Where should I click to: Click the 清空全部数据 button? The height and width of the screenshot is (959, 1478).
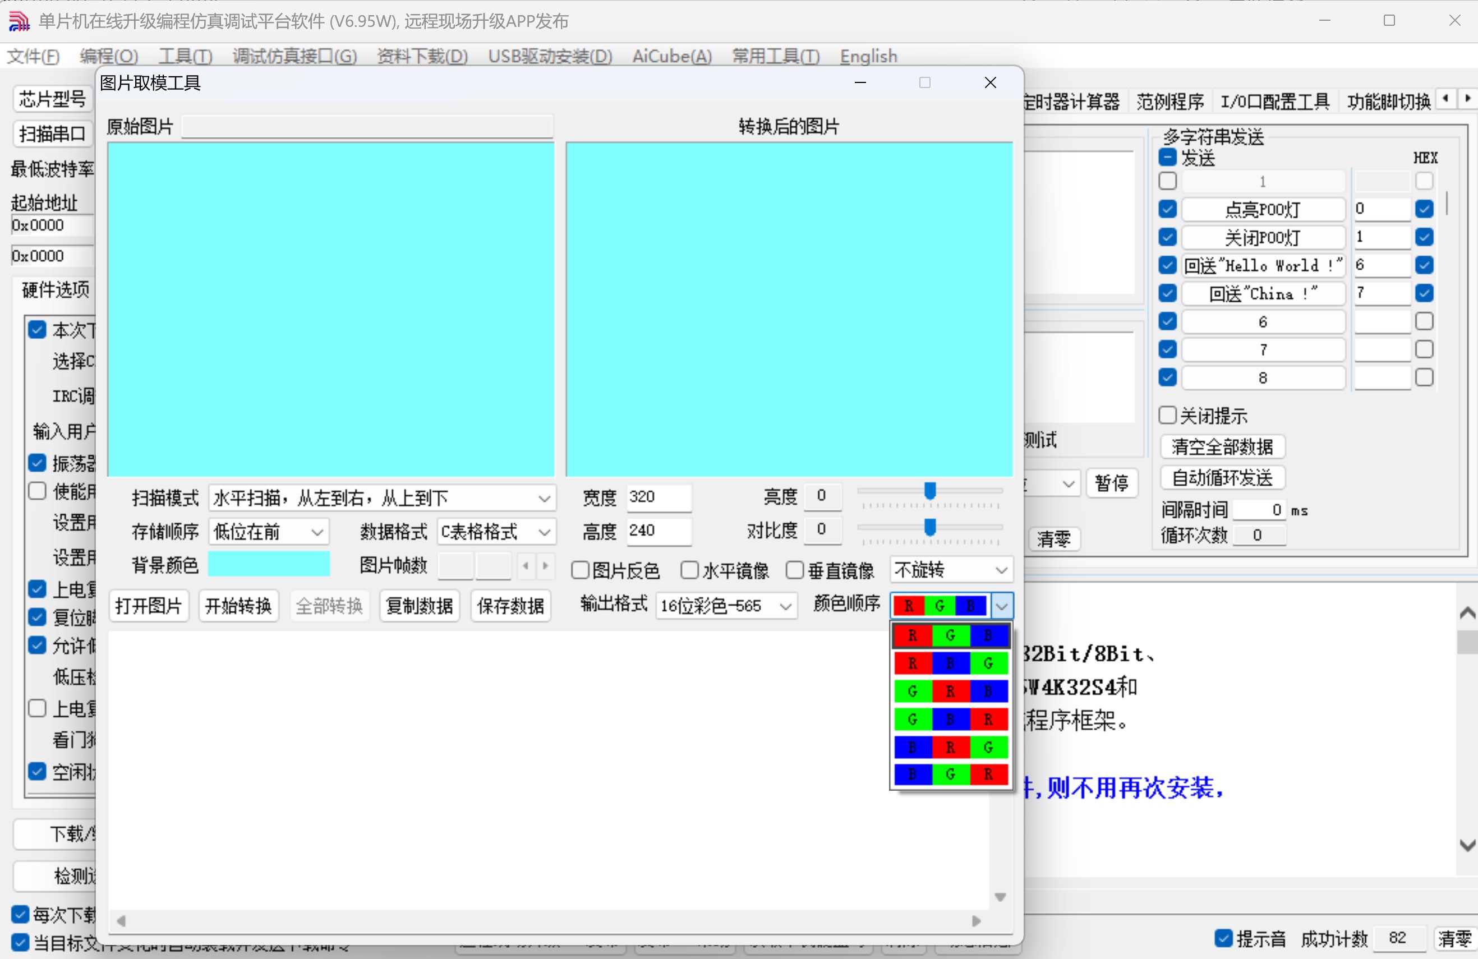click(1222, 446)
